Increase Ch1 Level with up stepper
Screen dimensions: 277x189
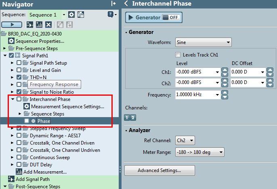(225, 70)
